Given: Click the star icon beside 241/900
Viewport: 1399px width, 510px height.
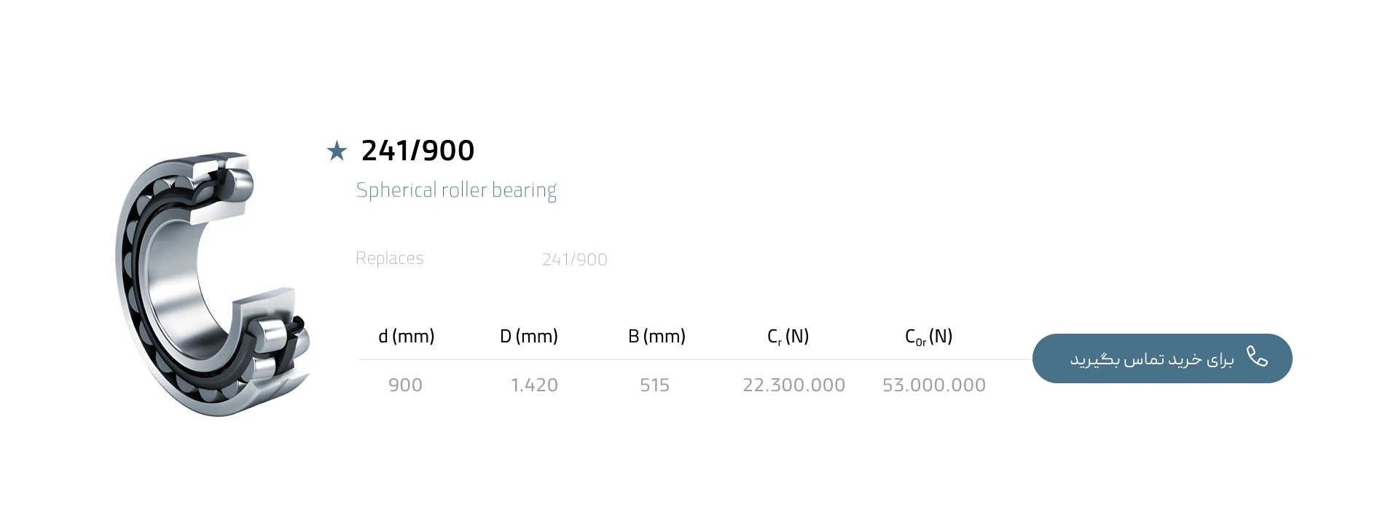Looking at the screenshot, I should (337, 152).
